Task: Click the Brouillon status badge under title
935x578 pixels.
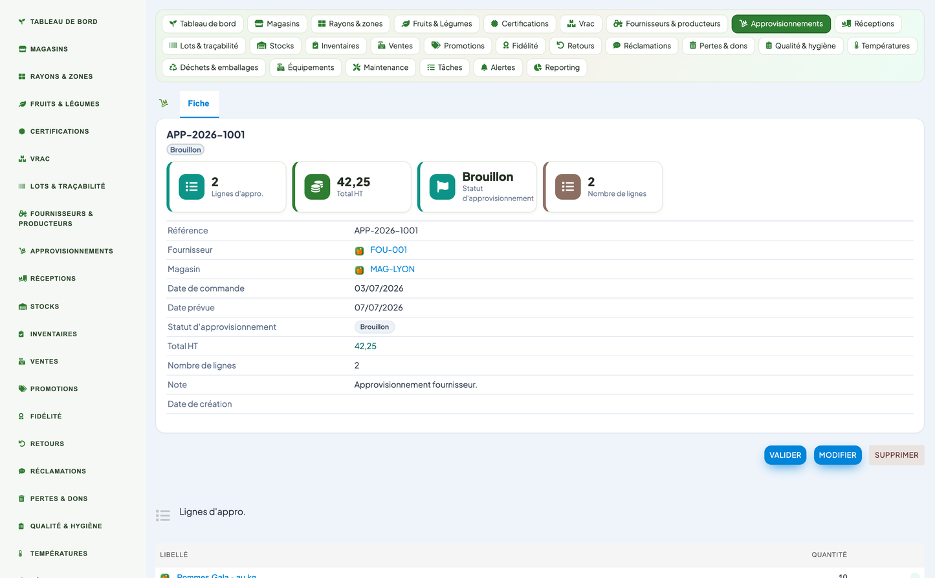Action: [x=186, y=150]
